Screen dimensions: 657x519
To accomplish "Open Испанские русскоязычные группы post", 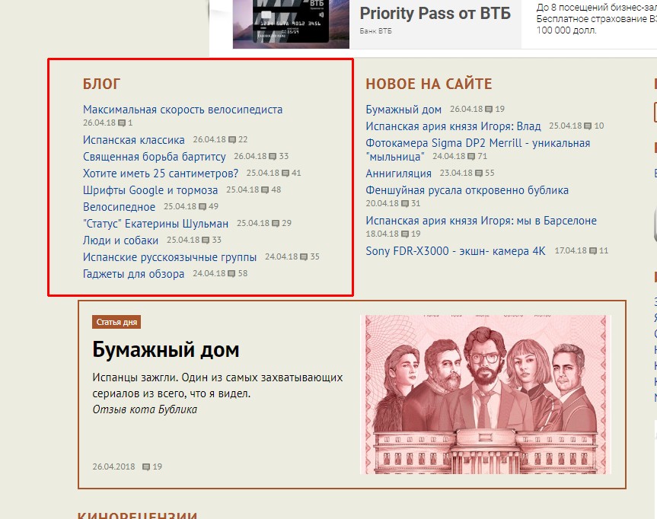I will pos(170,257).
